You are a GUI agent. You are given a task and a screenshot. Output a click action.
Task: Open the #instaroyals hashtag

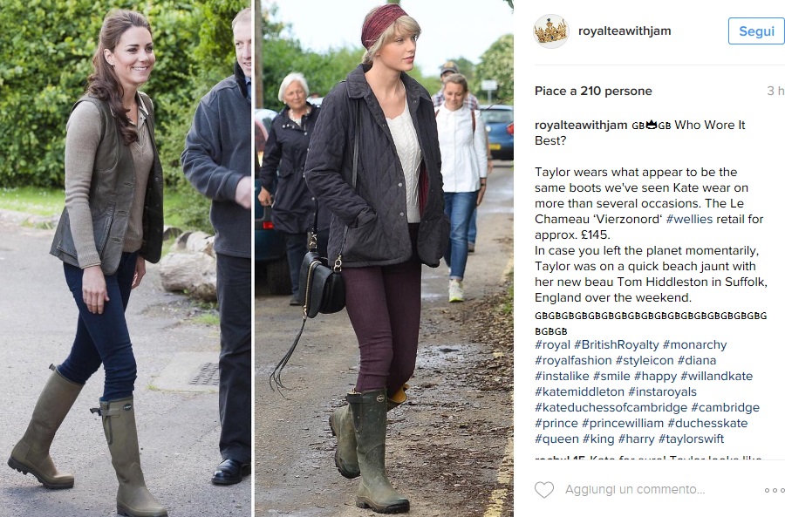pos(662,391)
